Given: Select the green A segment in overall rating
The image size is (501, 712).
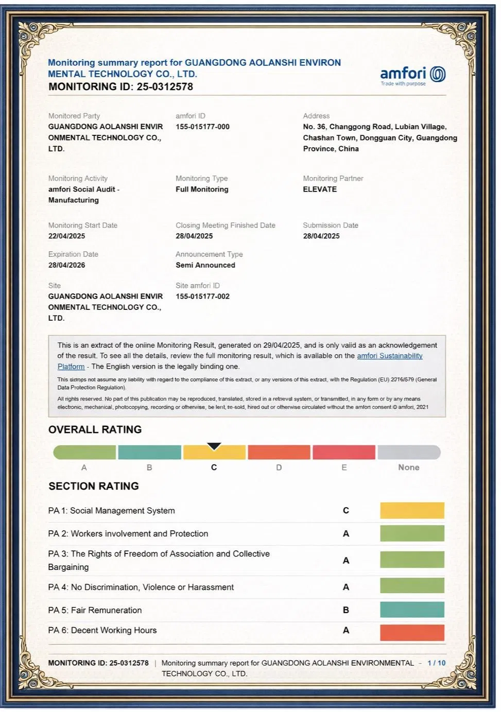Looking at the screenshot, I should coord(85,453).
